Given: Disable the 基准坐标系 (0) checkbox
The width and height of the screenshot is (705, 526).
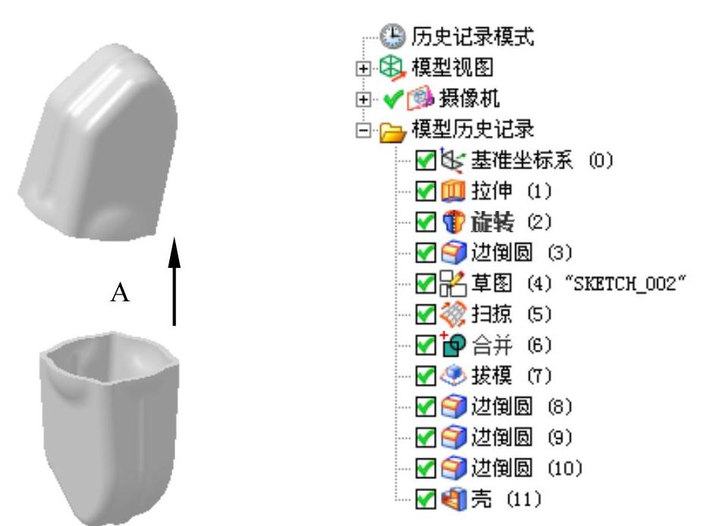Looking at the screenshot, I should click(425, 160).
